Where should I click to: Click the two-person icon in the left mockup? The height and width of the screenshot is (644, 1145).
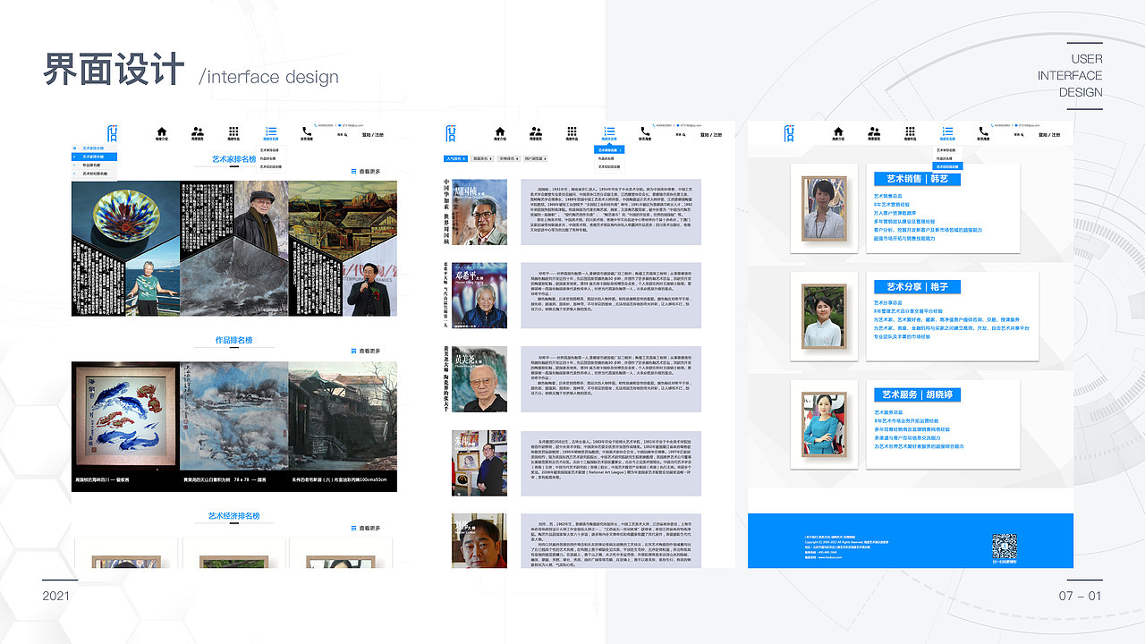pyautogui.click(x=197, y=131)
